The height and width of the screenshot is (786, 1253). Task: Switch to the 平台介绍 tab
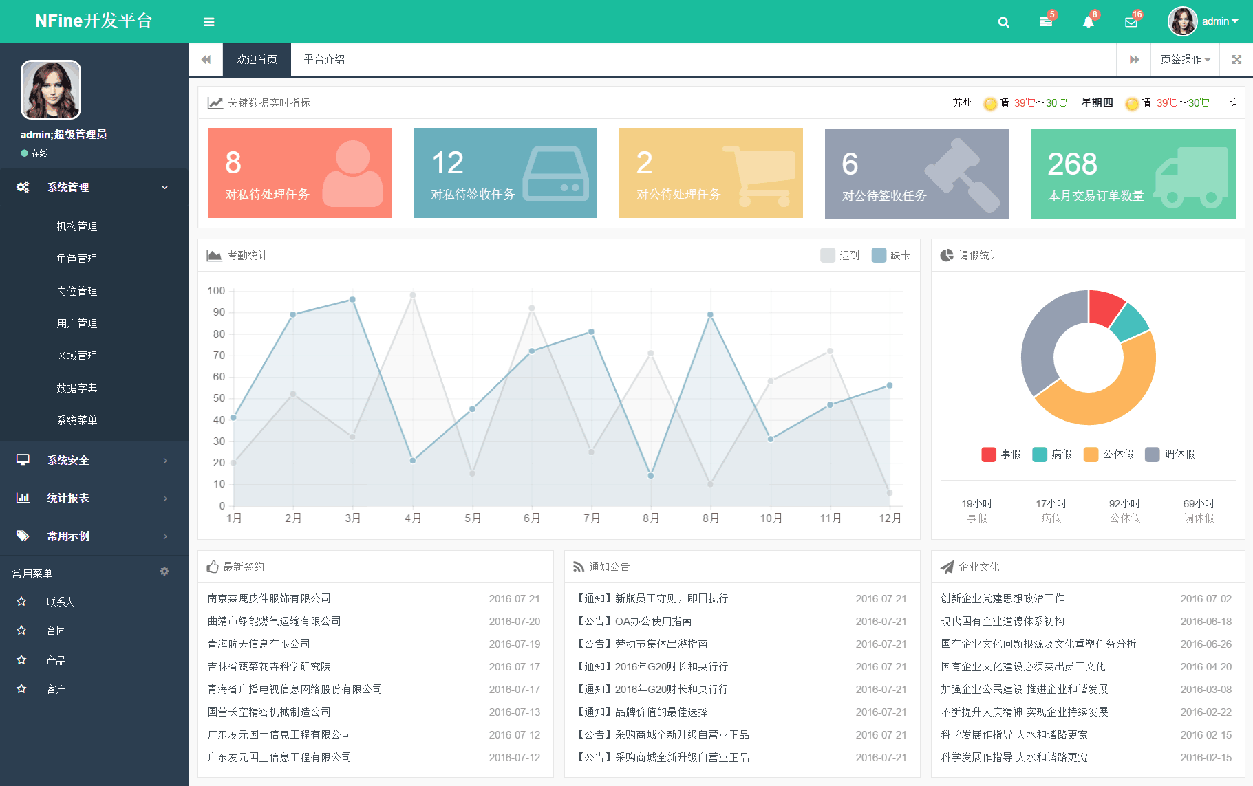[323, 59]
